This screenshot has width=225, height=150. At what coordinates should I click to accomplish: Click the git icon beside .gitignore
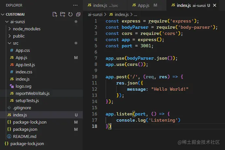9,108
